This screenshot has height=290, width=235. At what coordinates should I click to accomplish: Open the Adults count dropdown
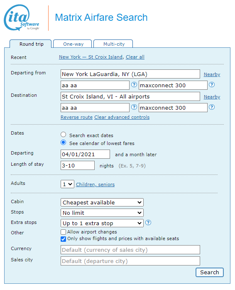click(x=67, y=184)
